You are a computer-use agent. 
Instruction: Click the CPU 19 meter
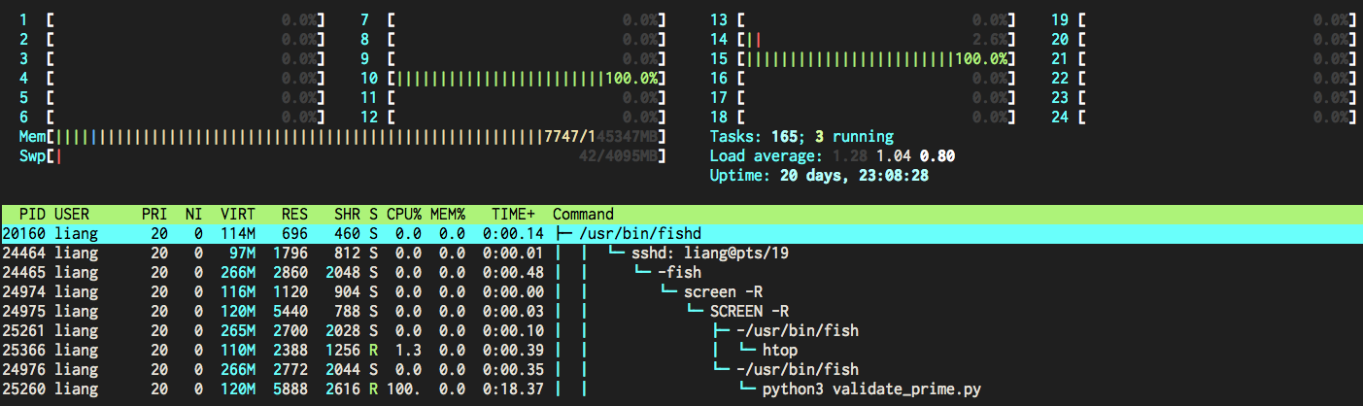tap(1205, 19)
